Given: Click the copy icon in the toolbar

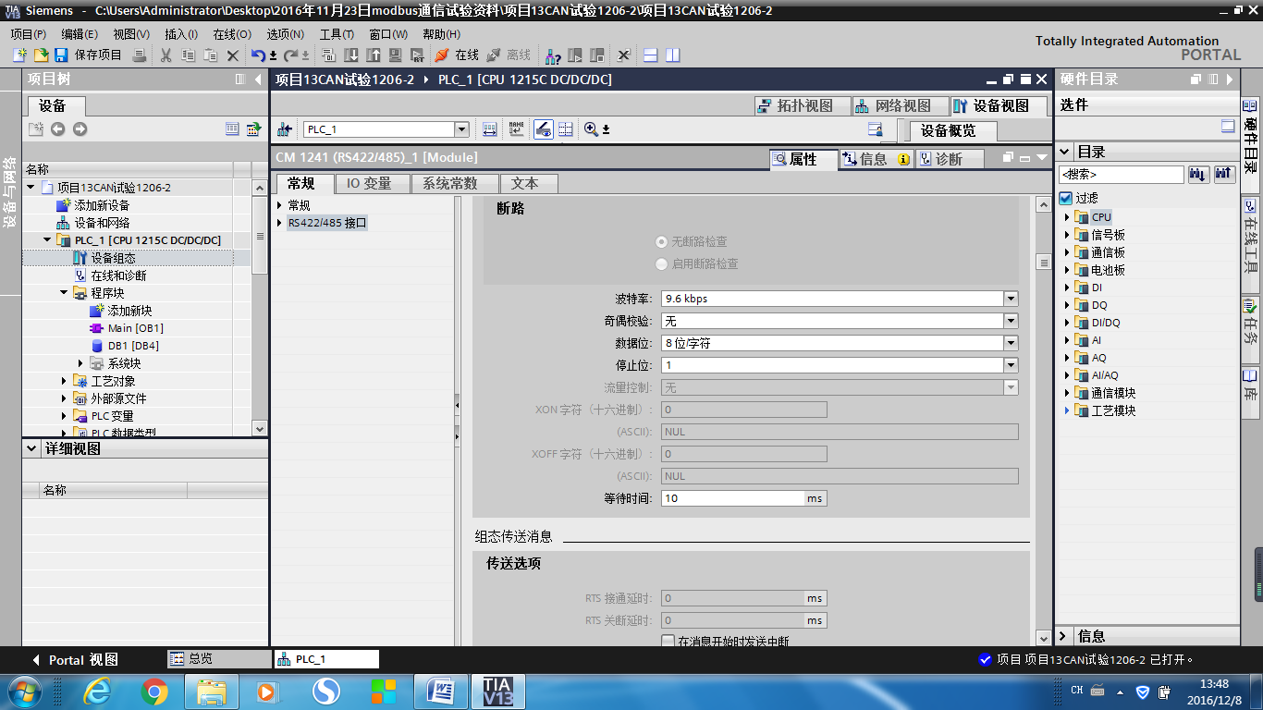Looking at the screenshot, I should 189,55.
